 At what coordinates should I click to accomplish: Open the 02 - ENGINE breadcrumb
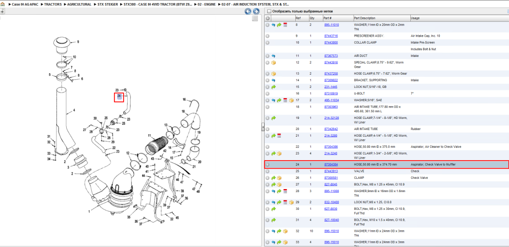[x=206, y=5]
